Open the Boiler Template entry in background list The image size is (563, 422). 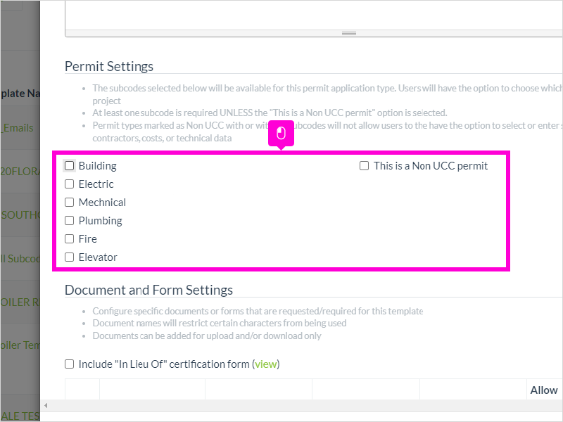(x=20, y=345)
